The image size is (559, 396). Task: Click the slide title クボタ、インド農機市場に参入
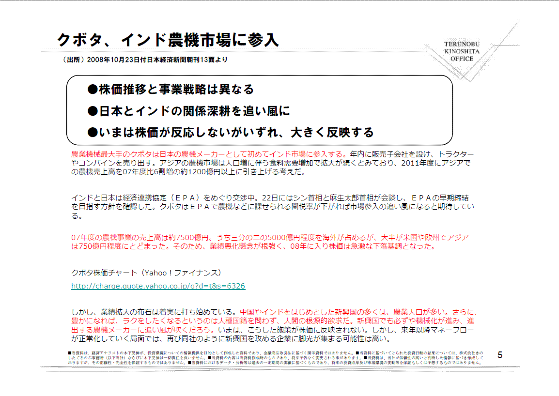(x=168, y=40)
